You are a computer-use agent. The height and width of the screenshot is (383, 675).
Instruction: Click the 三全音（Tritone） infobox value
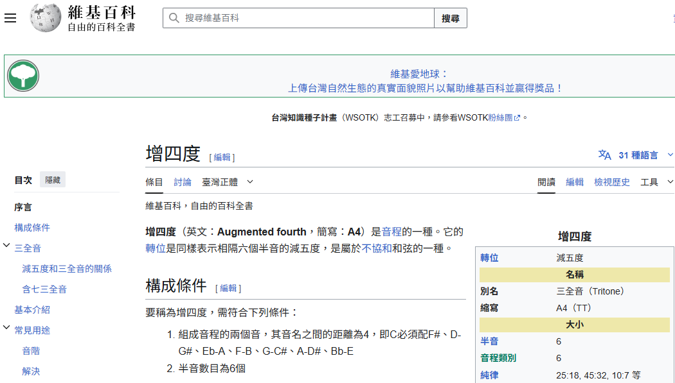click(x=590, y=291)
